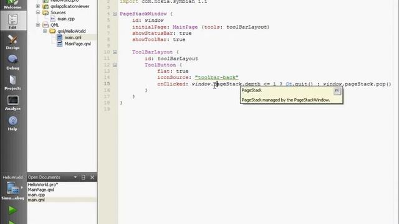Fold the ToolBarLayout code block

tap(115, 52)
